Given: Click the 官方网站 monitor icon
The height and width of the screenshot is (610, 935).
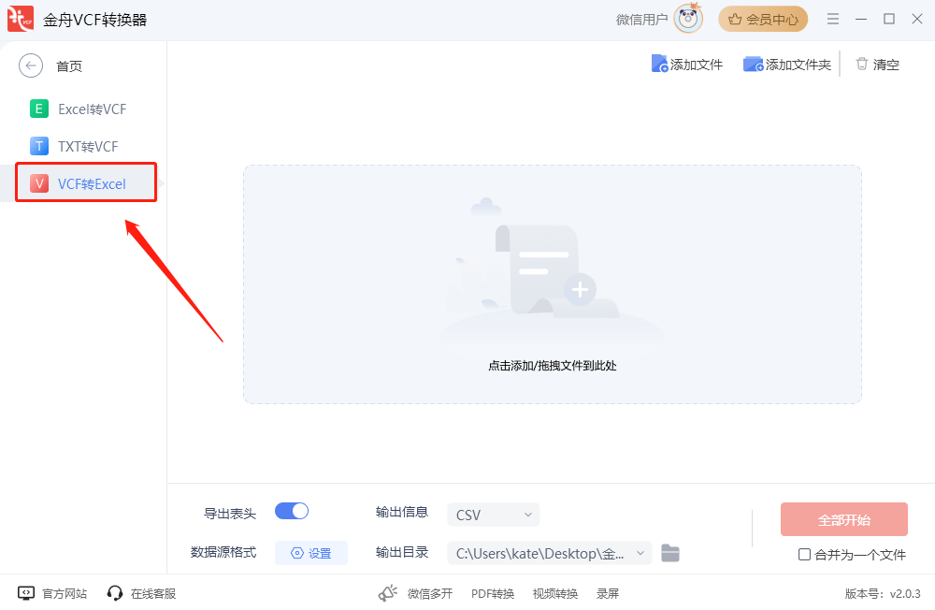Looking at the screenshot, I should click(26, 593).
